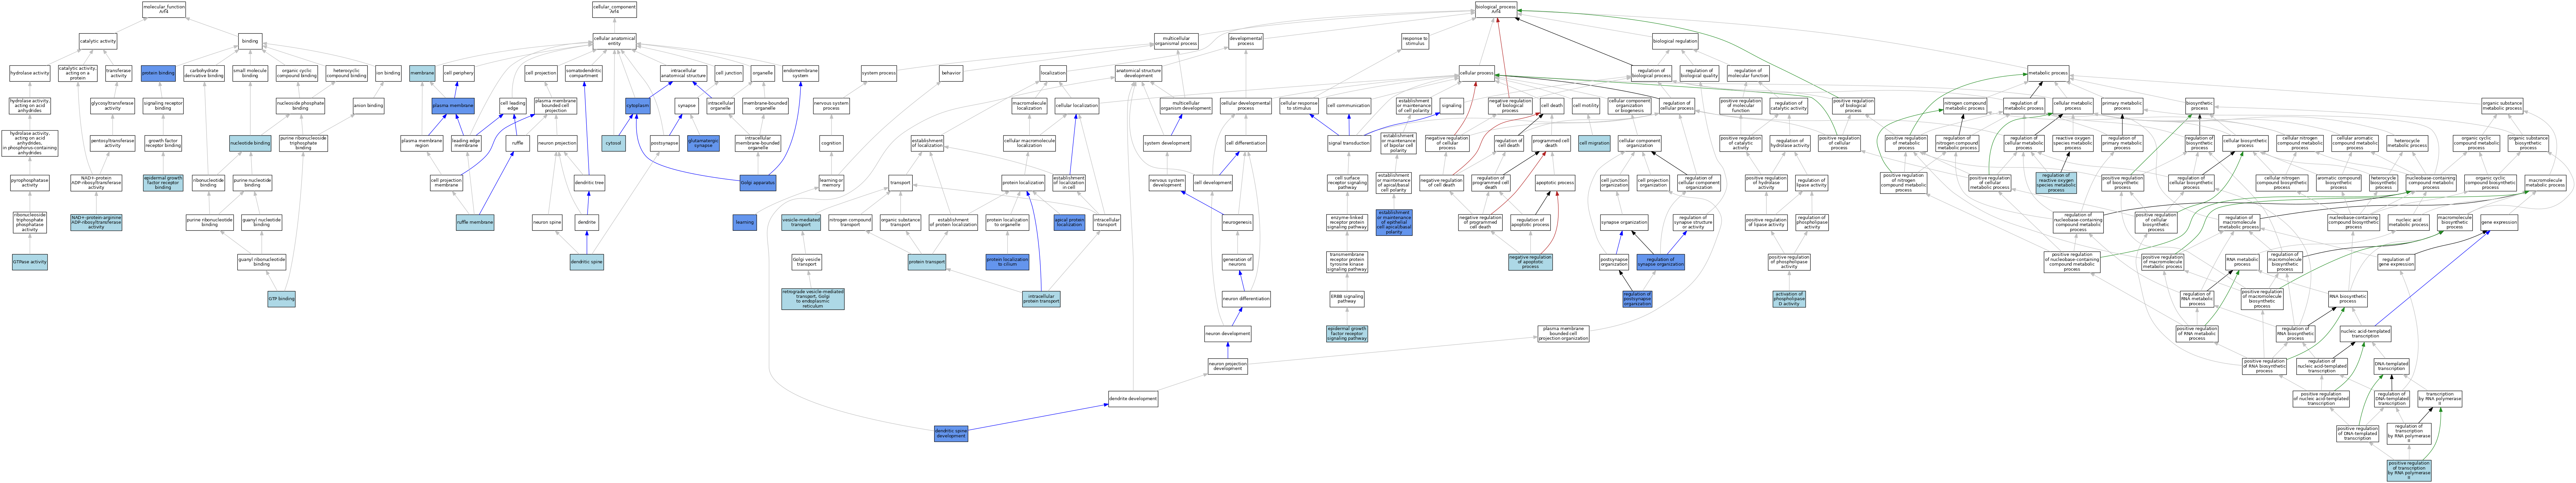Select the blue 'protein binding' node
The width and height of the screenshot is (2576, 483).
click(158, 73)
